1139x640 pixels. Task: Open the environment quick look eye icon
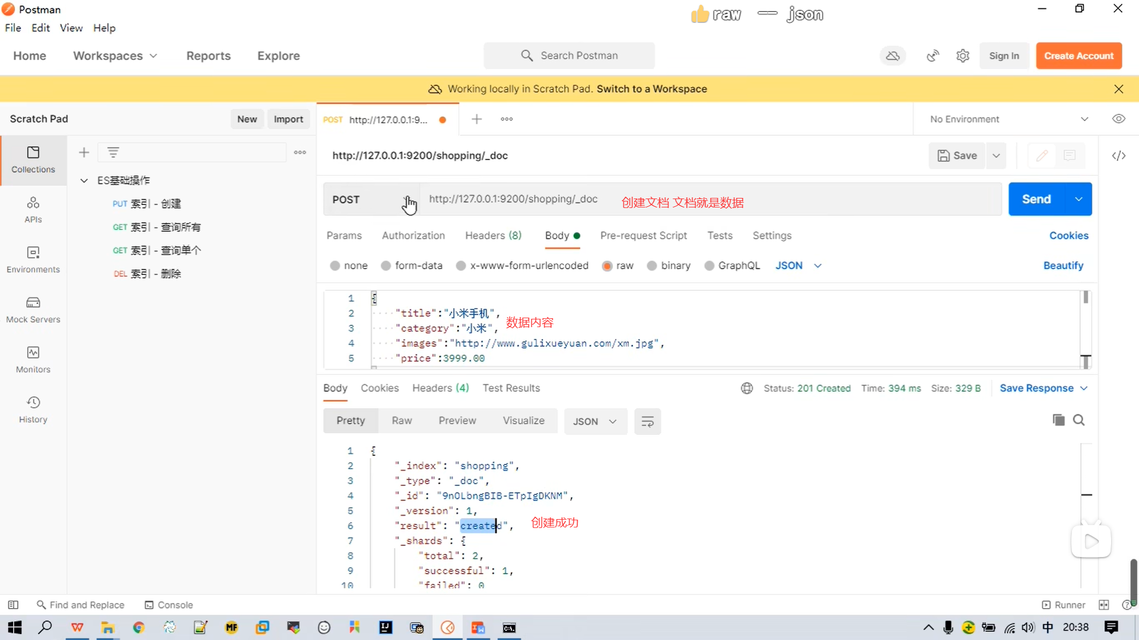pos(1118,119)
